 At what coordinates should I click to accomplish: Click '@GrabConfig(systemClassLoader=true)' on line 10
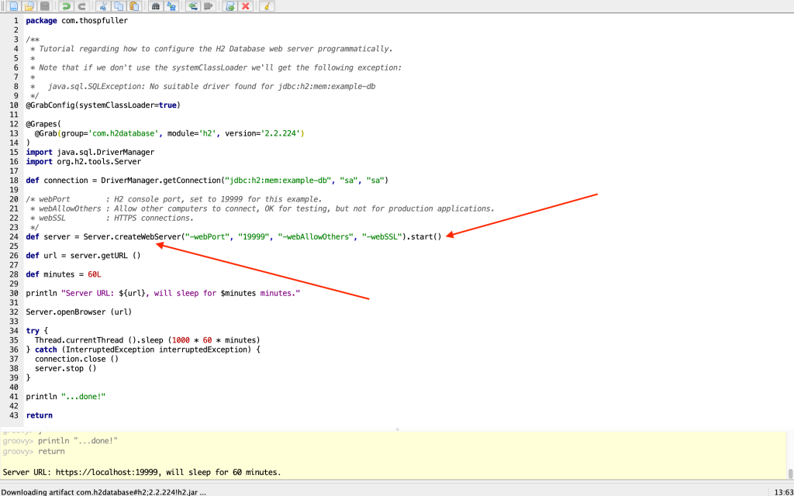[103, 105]
